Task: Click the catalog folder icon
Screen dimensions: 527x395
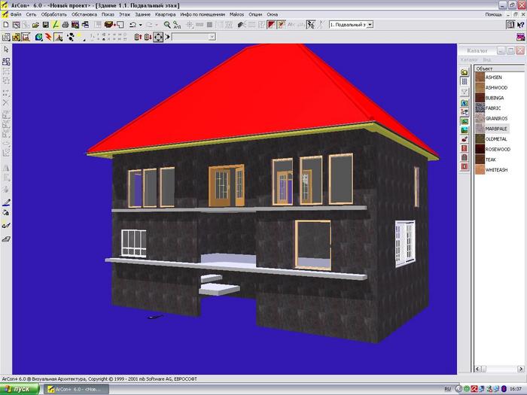Action: (465, 73)
